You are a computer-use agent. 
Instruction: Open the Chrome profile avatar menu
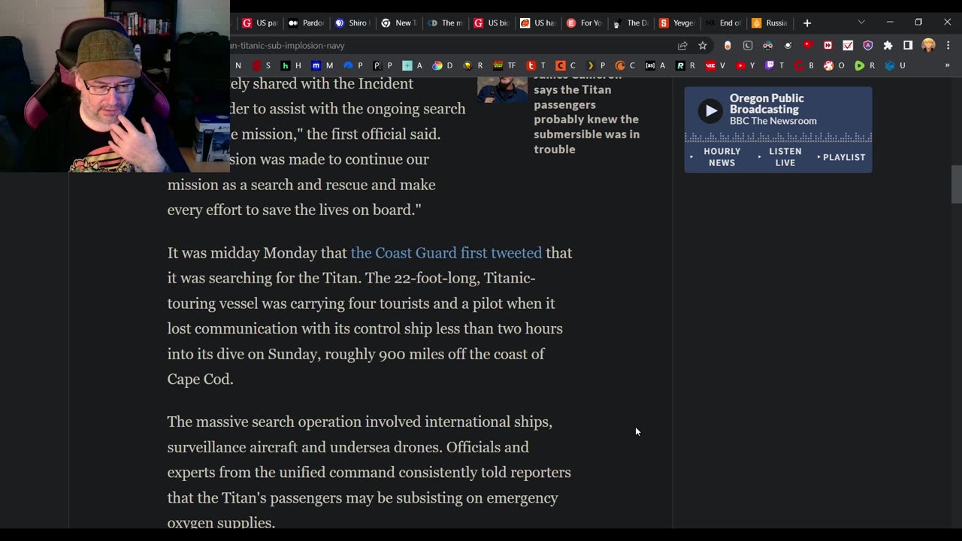(x=928, y=45)
